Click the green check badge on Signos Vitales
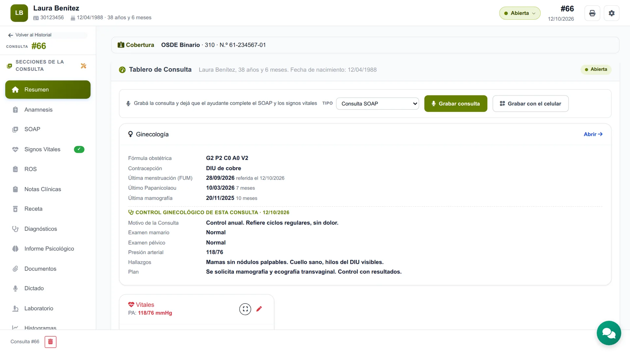 79,149
